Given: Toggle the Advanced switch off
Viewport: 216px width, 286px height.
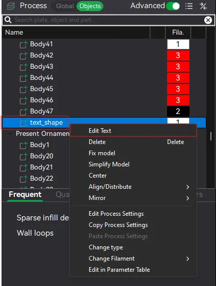Looking at the screenshot, I should (x=173, y=6).
